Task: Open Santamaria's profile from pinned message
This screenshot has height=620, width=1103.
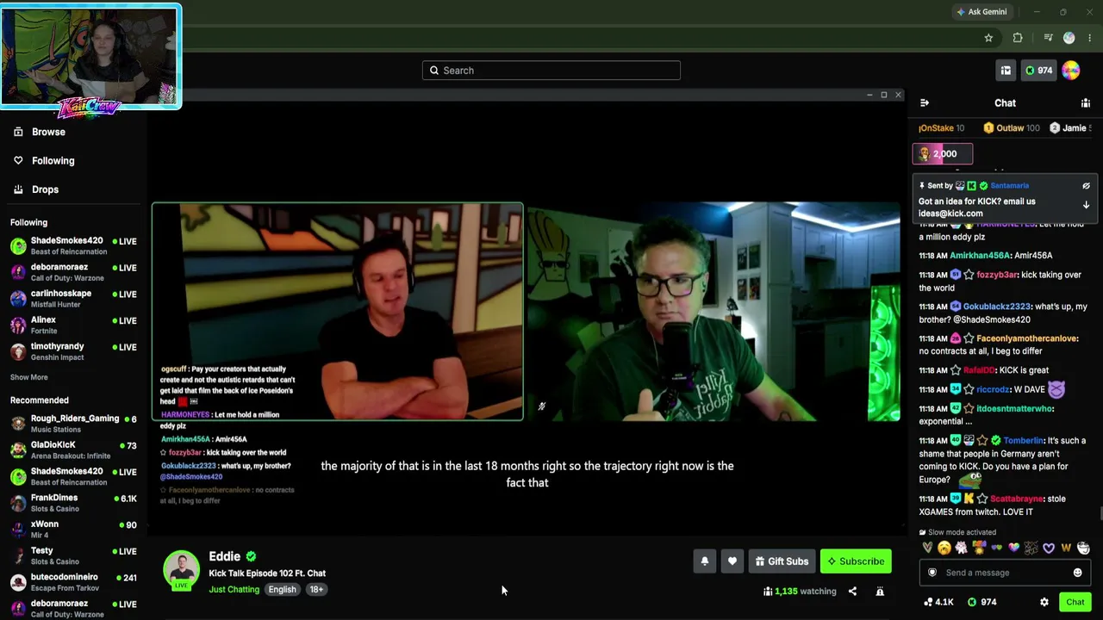Action: point(1009,186)
